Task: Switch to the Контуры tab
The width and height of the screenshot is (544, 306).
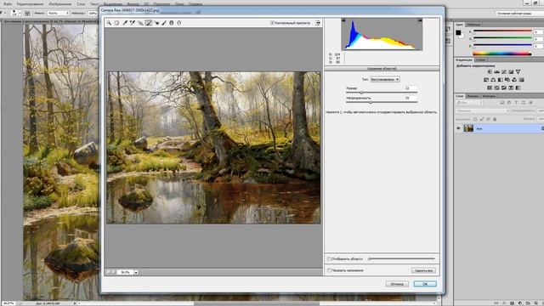Action: (489, 96)
